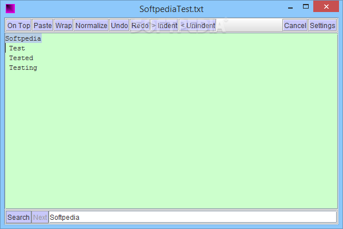Click the Cancel button

295,25
